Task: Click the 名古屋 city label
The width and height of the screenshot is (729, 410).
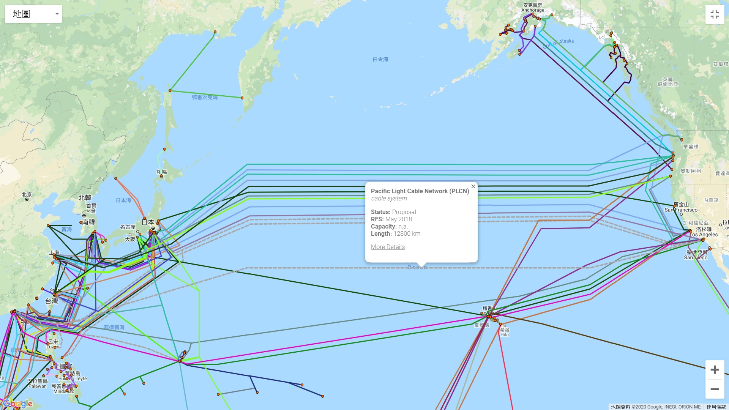Action: [128, 227]
